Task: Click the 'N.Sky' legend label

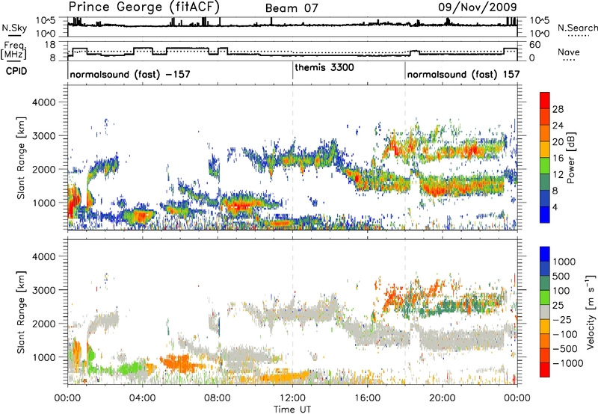Action: pos(14,28)
